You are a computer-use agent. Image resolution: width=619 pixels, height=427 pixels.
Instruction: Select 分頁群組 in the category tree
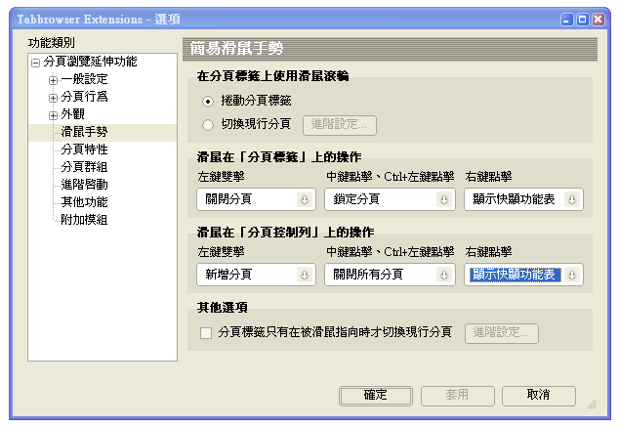[x=84, y=167]
